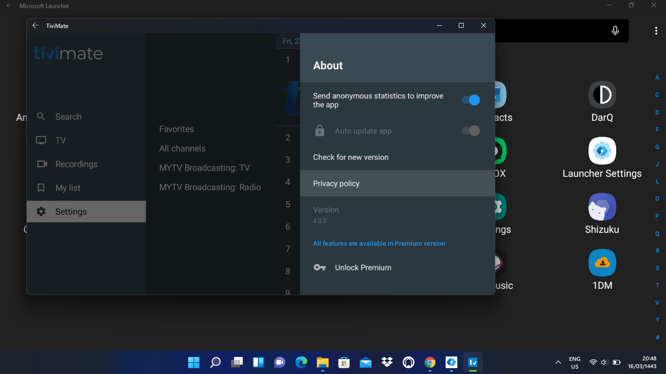Click Unlock Premium with the key icon

tap(397, 267)
